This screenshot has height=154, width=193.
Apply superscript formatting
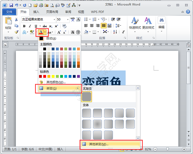coord(56,26)
